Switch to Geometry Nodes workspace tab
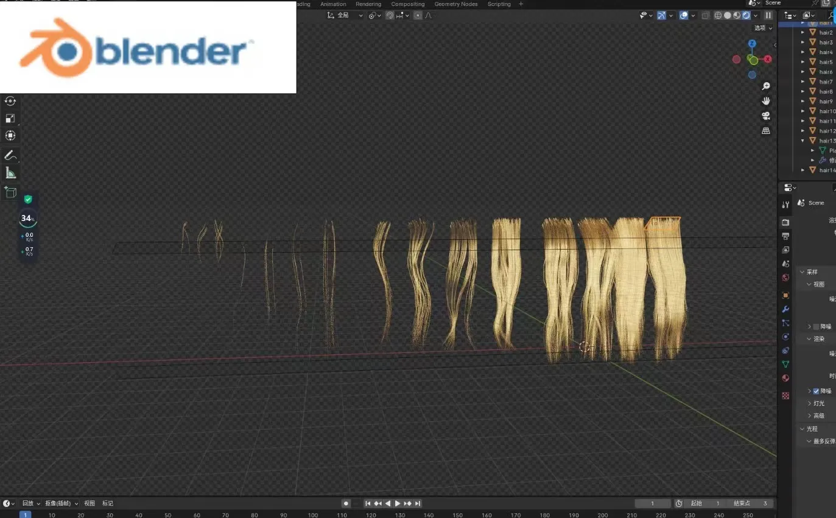Image resolution: width=836 pixels, height=518 pixels. pyautogui.click(x=455, y=4)
